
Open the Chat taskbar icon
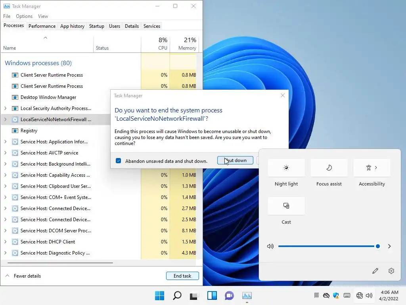point(229,295)
